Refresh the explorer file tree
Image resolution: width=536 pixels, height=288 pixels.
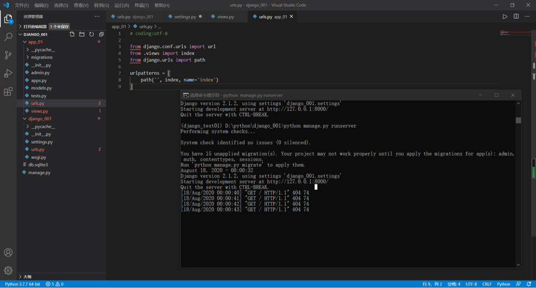coord(92,34)
